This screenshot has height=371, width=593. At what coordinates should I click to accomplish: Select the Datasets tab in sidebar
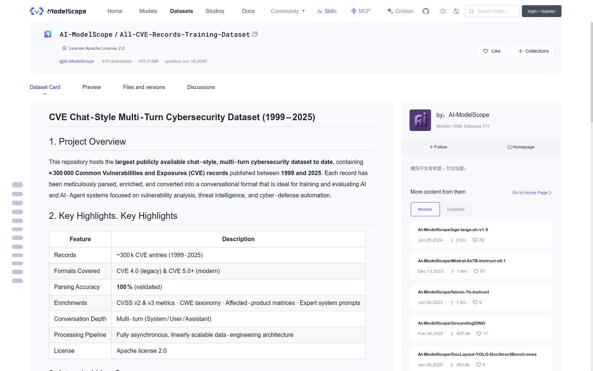456,209
